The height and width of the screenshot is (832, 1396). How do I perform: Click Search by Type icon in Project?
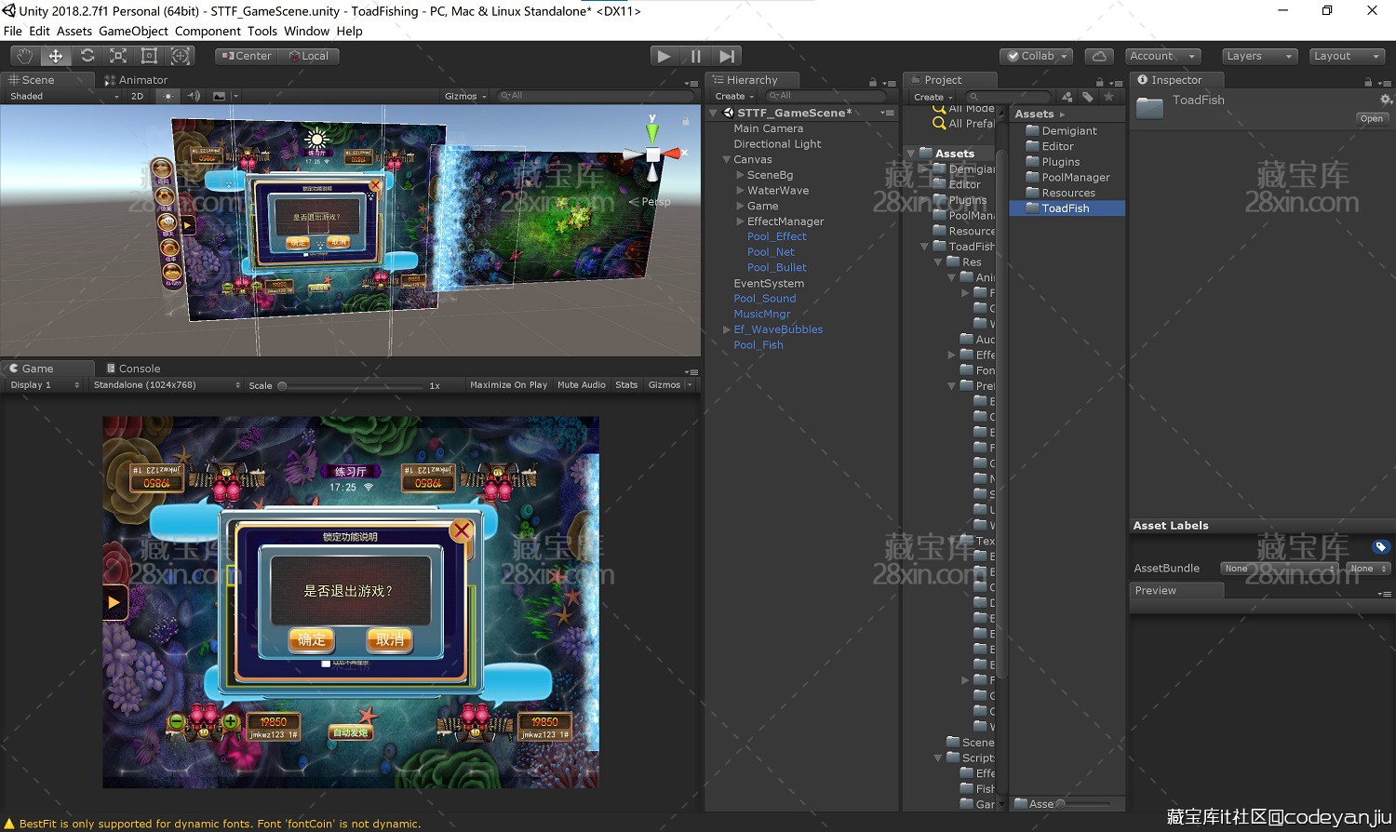[x=1067, y=97]
